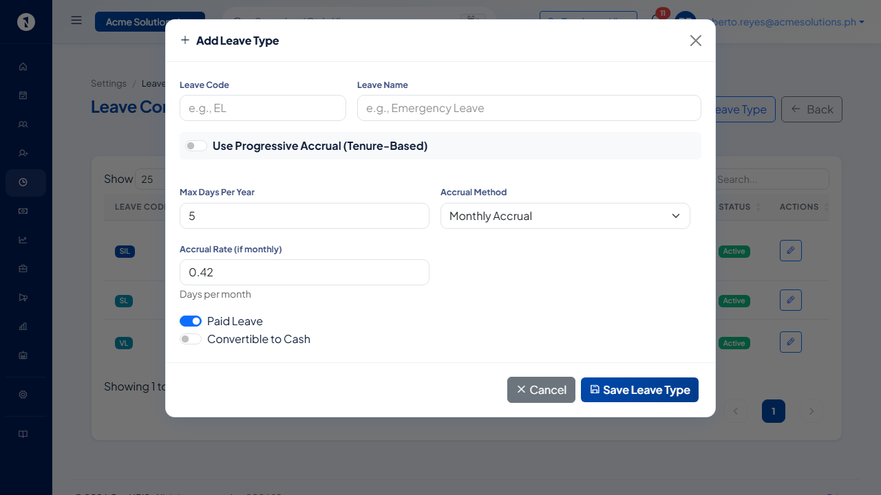This screenshot has width=881, height=495.
Task: Click the Acme Solutions company button
Action: [150, 22]
